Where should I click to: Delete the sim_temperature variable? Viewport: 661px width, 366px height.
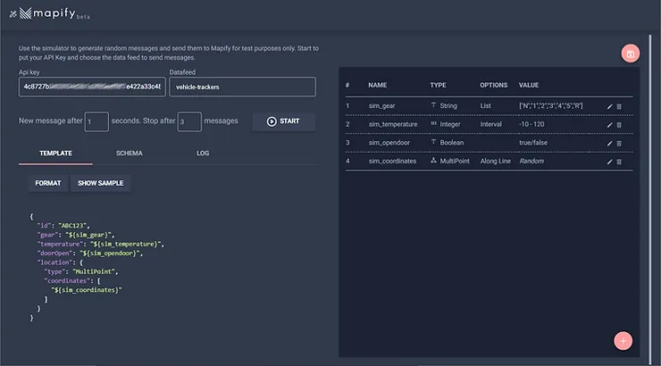pos(619,125)
